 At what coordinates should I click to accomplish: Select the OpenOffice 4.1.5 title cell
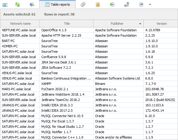[x=66, y=30]
